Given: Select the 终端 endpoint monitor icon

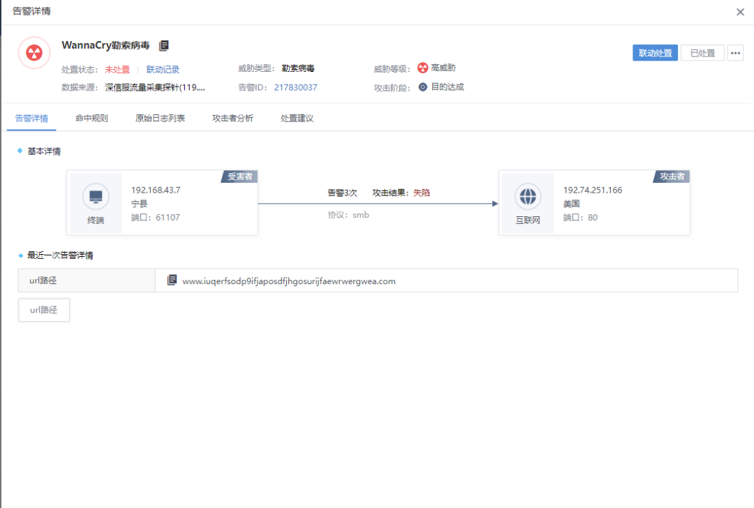Looking at the screenshot, I should [x=95, y=197].
